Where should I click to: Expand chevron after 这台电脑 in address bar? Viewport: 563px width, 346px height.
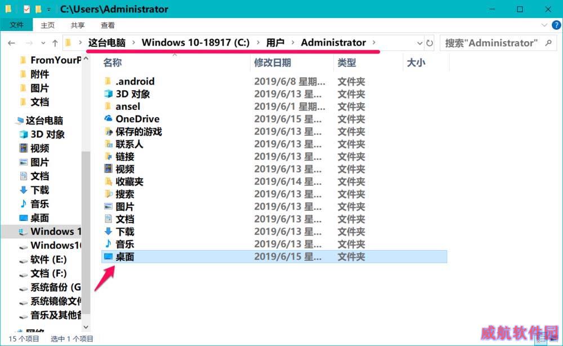coord(133,42)
